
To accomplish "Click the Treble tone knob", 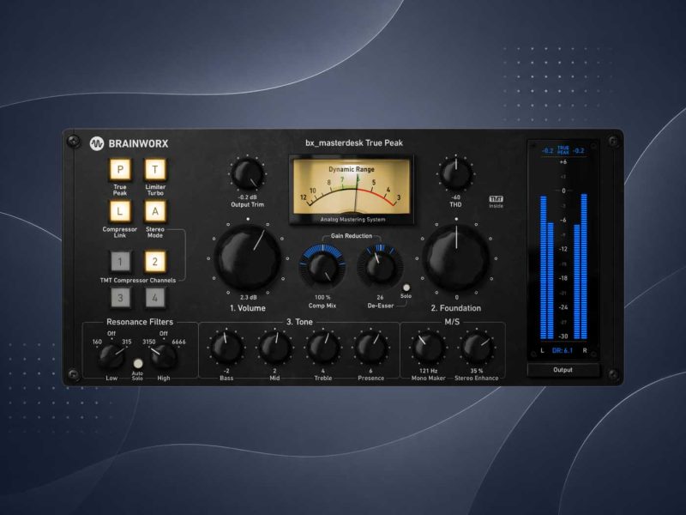I will click(x=323, y=348).
